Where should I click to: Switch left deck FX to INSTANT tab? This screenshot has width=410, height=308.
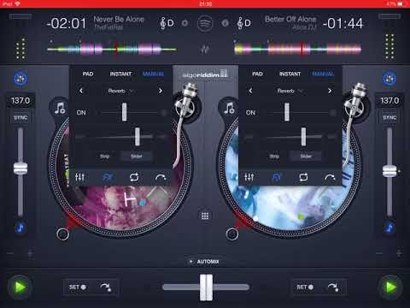[120, 74]
